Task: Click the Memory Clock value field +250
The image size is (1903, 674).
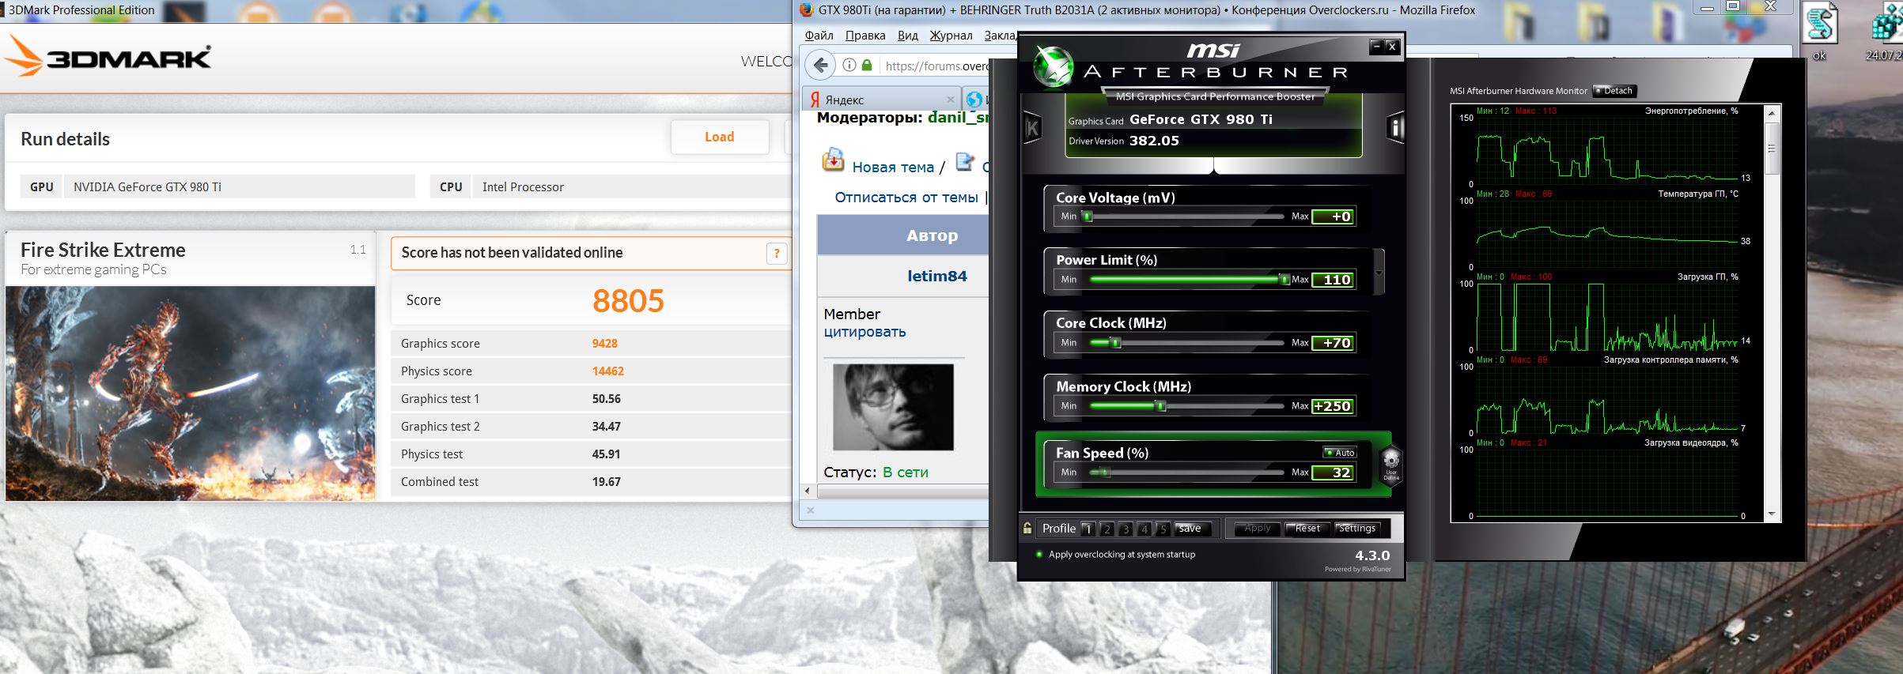Action: (x=1334, y=406)
